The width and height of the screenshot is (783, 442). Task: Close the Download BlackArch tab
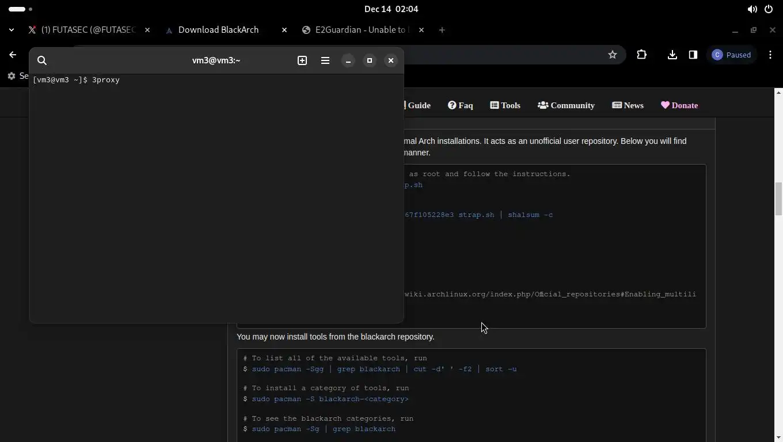pos(284,30)
